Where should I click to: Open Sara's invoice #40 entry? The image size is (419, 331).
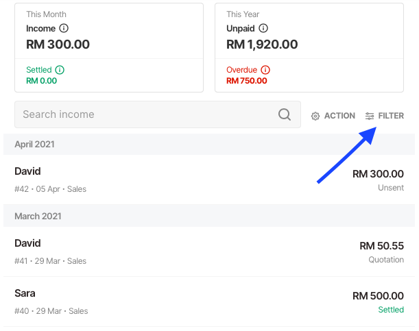209,302
